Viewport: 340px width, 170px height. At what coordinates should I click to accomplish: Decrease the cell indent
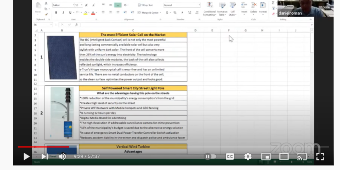pos(125,13)
